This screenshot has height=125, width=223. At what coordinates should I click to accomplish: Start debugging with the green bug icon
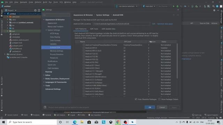tap(177, 6)
